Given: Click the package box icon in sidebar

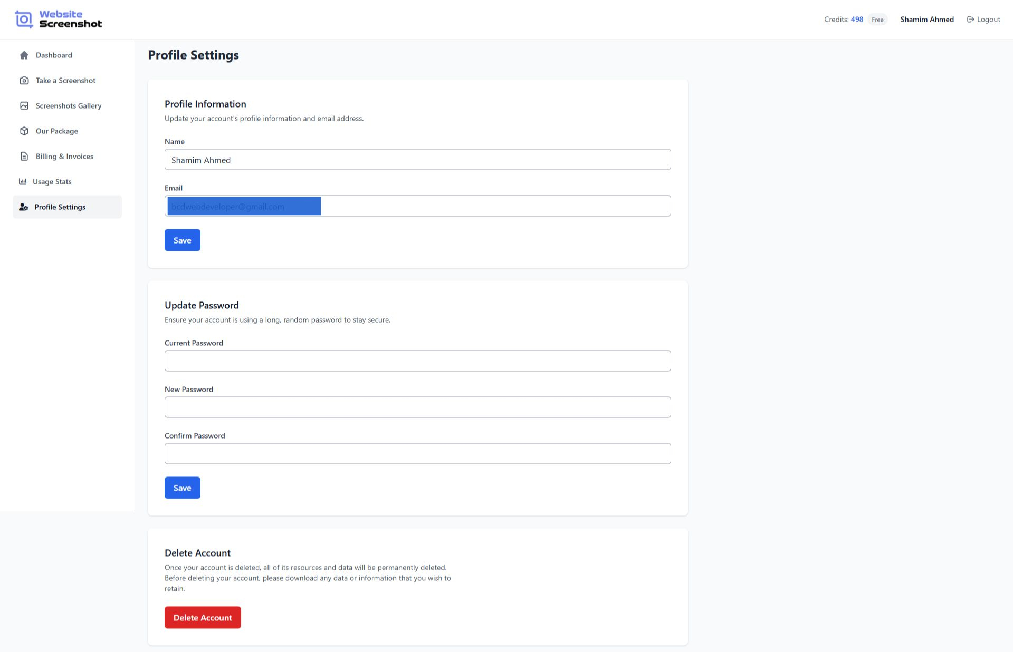Looking at the screenshot, I should (24, 131).
